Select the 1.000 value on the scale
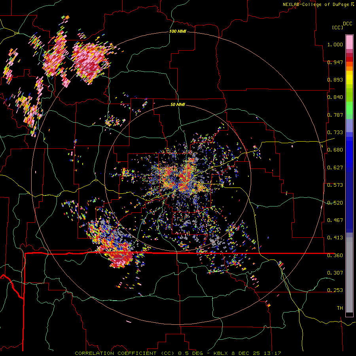This screenshot has width=356, height=356. coord(335,44)
